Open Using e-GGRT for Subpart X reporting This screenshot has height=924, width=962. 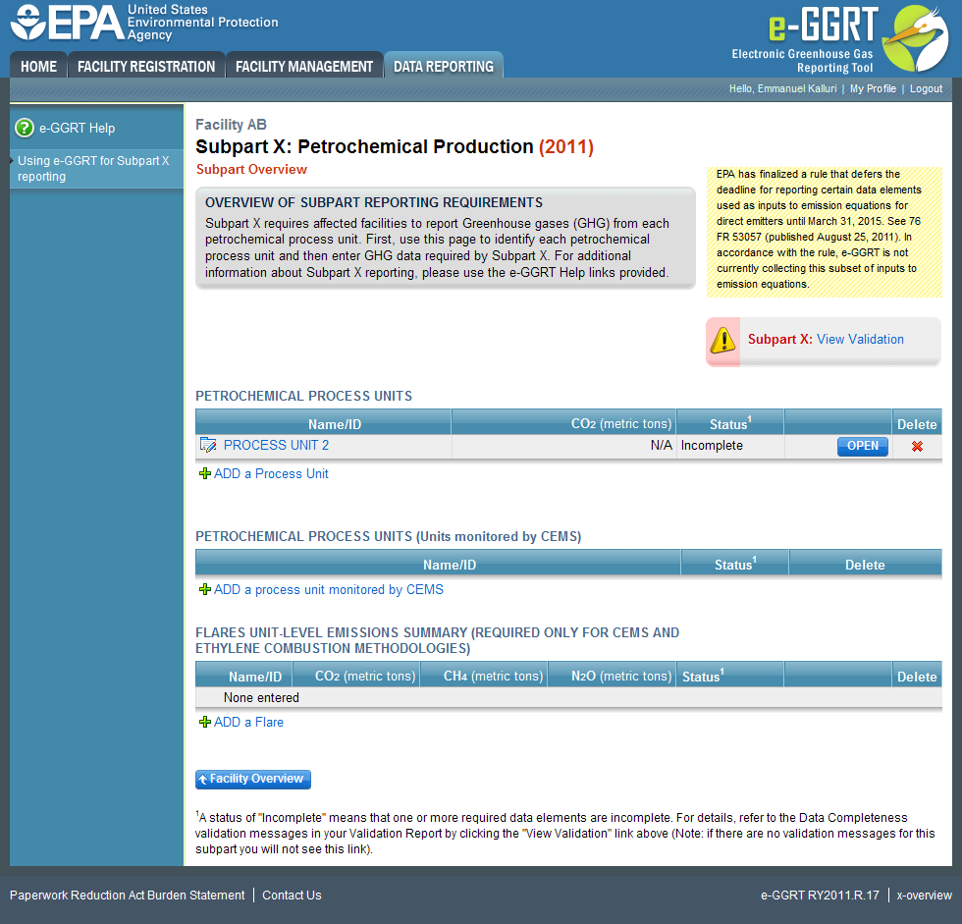point(93,169)
